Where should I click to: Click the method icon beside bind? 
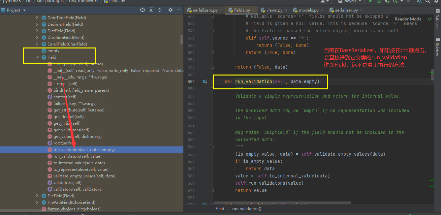50,90
